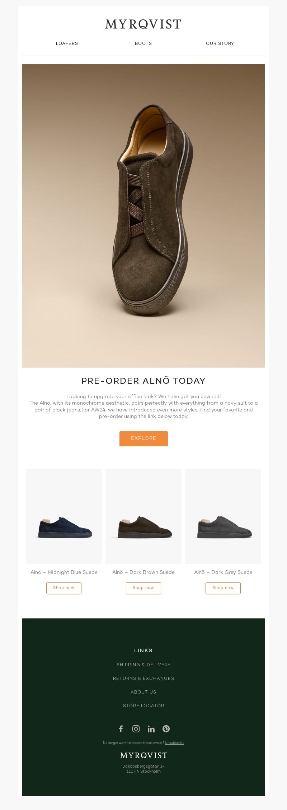Follow the Store Locator link
The height and width of the screenshot is (810, 287).
pos(143,706)
